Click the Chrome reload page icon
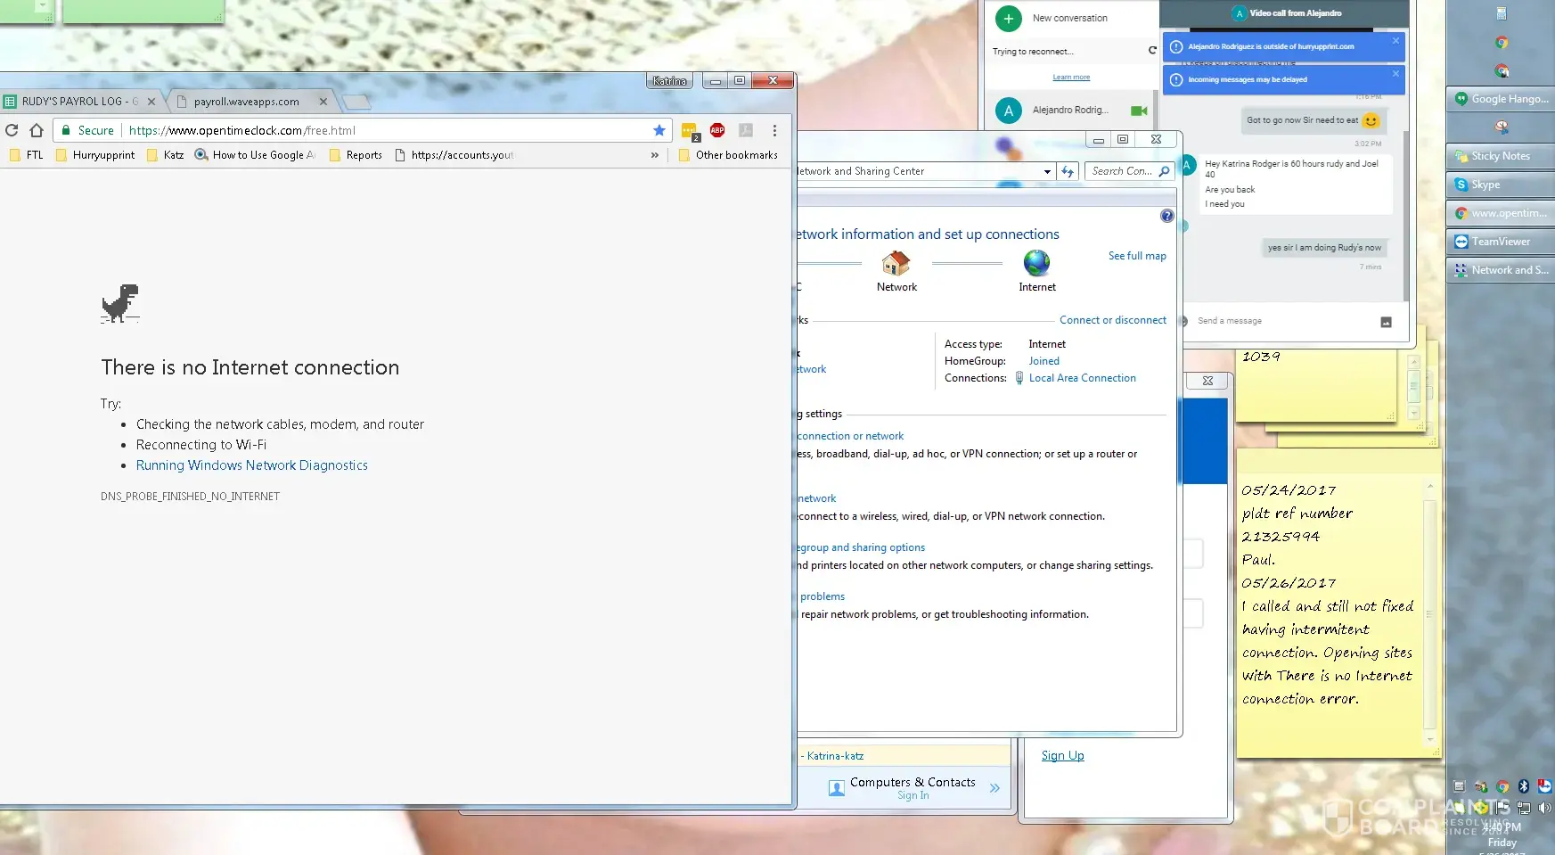 pyautogui.click(x=12, y=130)
